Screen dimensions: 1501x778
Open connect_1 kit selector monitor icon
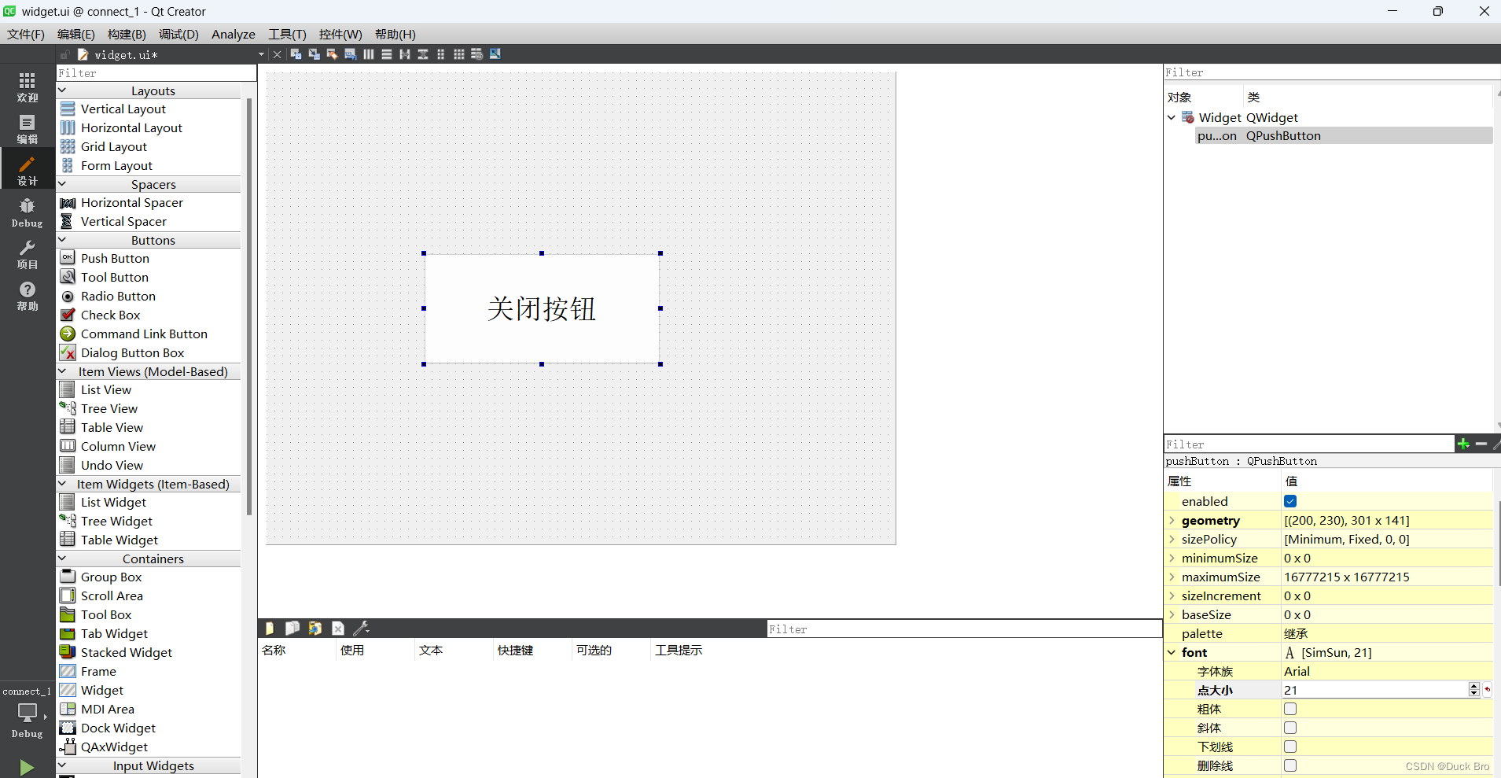click(27, 713)
